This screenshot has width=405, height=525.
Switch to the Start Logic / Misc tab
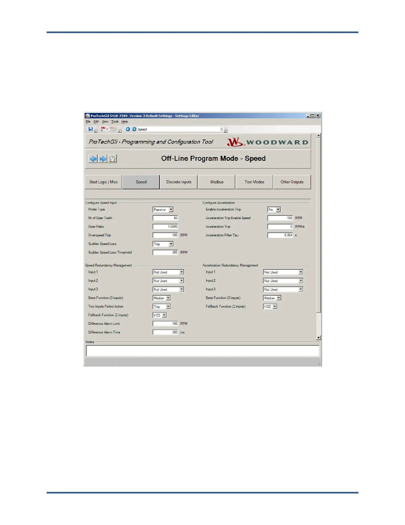point(103,182)
